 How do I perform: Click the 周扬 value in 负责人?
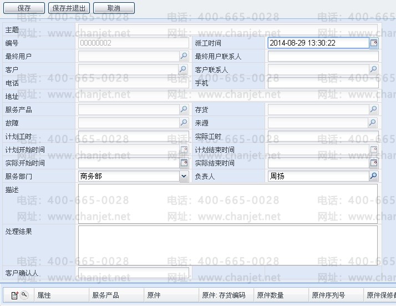[277, 176]
